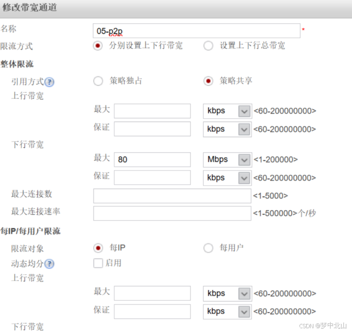This screenshot has height=332, width=352.
Task: Click the 限流对象 label
Action: click(27, 249)
